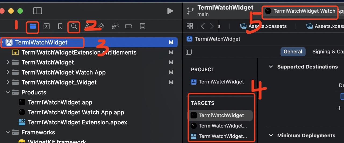
Task: Click TermiWatchWidget in editor jump bar
Action: tap(214, 39)
